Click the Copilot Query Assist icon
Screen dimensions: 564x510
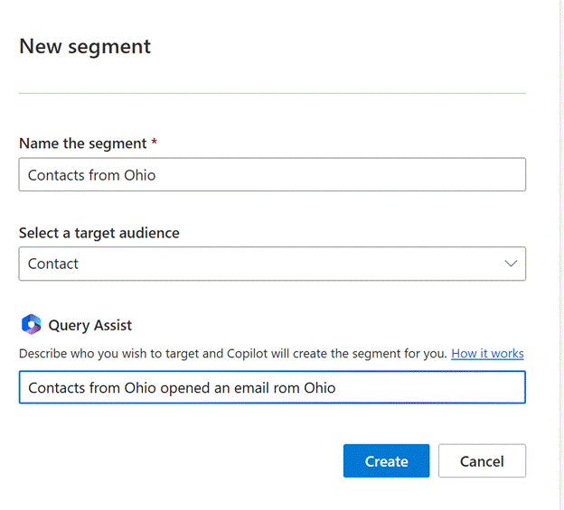(x=31, y=325)
